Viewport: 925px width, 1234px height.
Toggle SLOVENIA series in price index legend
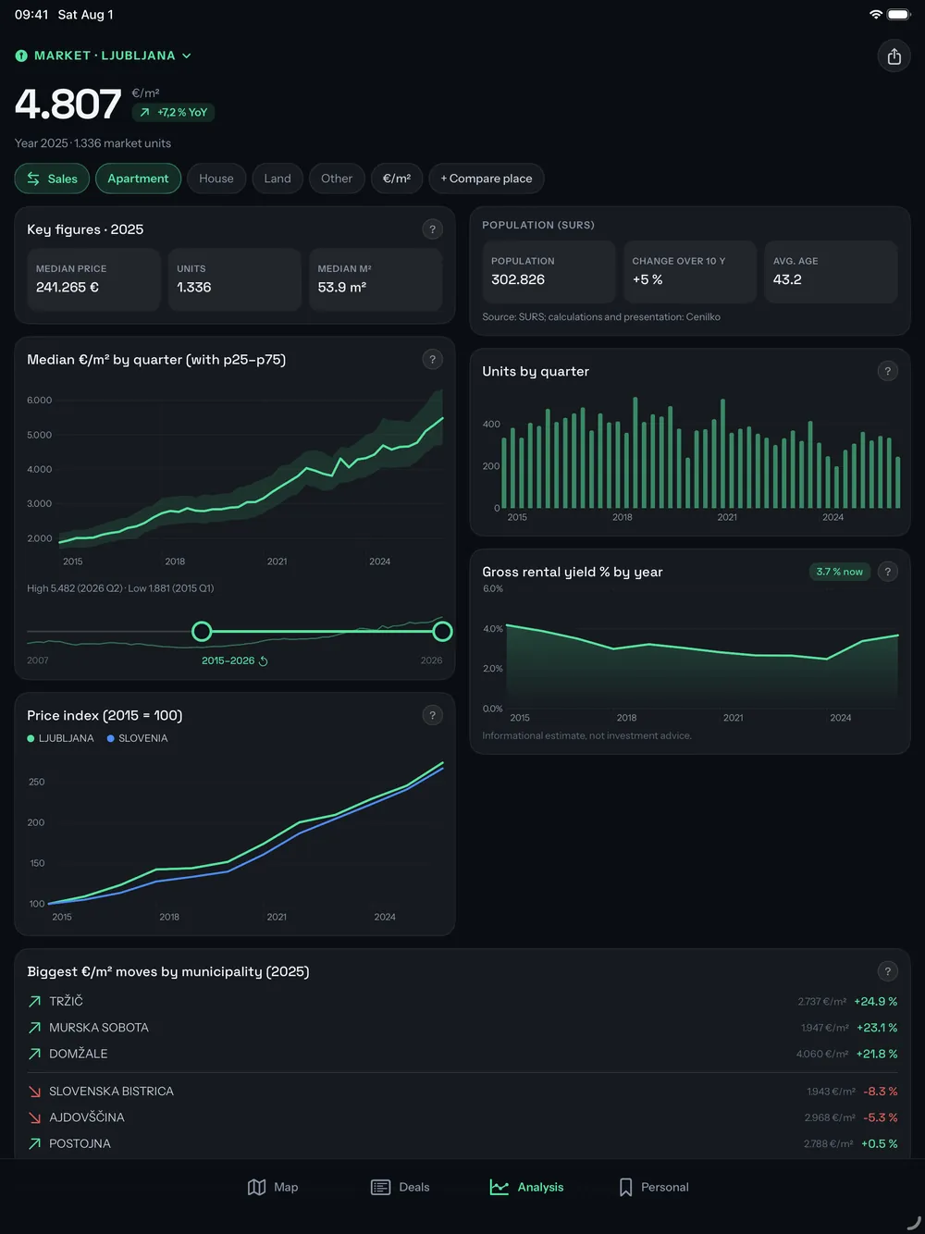[138, 738]
